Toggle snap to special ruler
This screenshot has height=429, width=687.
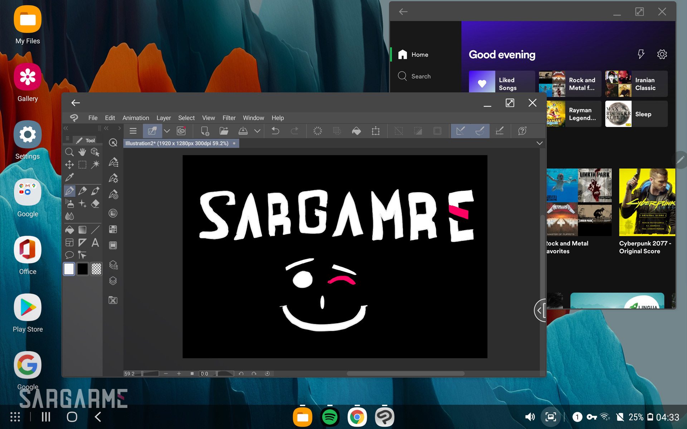480,131
